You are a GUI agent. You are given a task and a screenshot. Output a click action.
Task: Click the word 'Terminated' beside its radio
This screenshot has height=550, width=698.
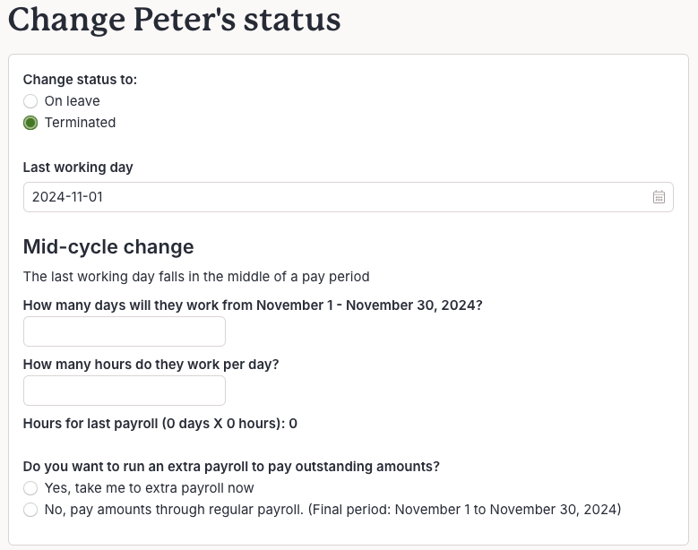click(x=80, y=123)
